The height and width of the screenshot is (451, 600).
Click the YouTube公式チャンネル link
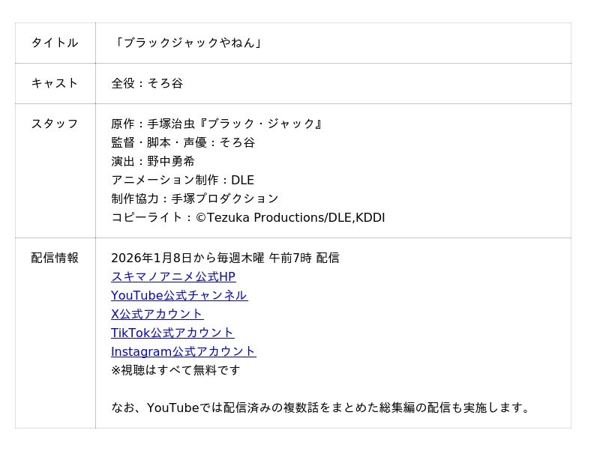(x=179, y=295)
